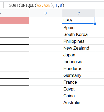
Task: Click the cell containing Spain
Action: (x=79, y=28)
